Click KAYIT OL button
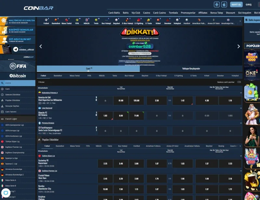Image resolution: width=260 pixels, height=200 pixels. (x=236, y=5)
